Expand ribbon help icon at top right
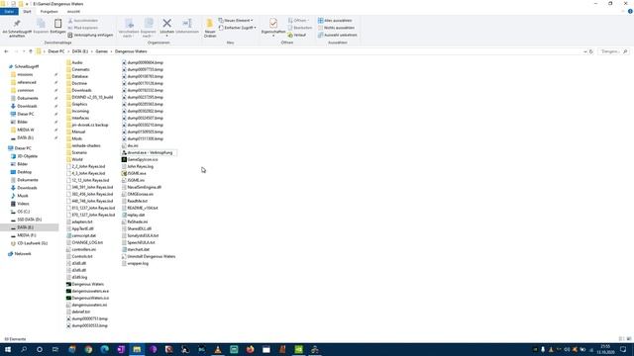Image resolution: width=634 pixels, height=356 pixels. pos(630,12)
